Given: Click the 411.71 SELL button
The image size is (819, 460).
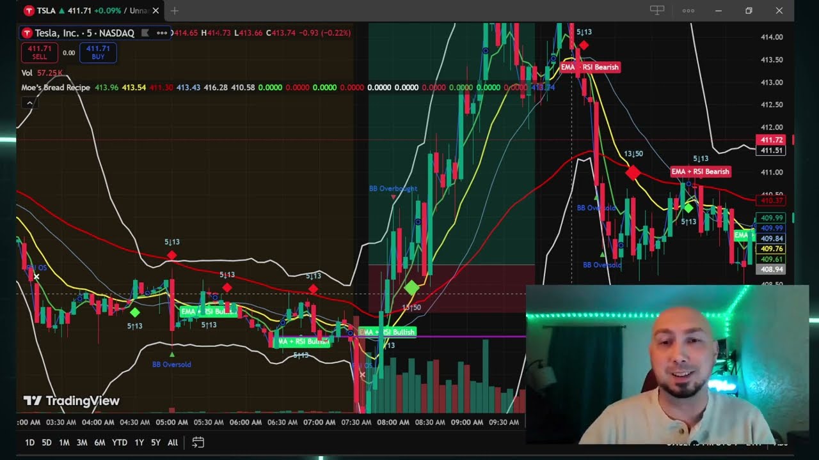Looking at the screenshot, I should (40, 52).
